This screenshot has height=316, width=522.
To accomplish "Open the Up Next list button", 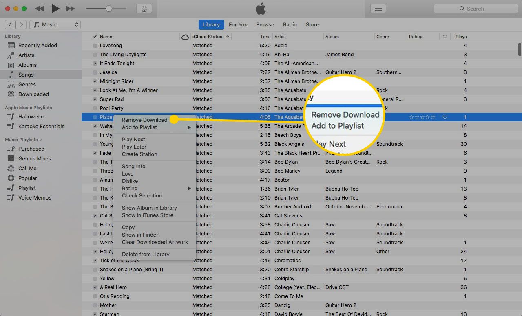I will pos(378,9).
